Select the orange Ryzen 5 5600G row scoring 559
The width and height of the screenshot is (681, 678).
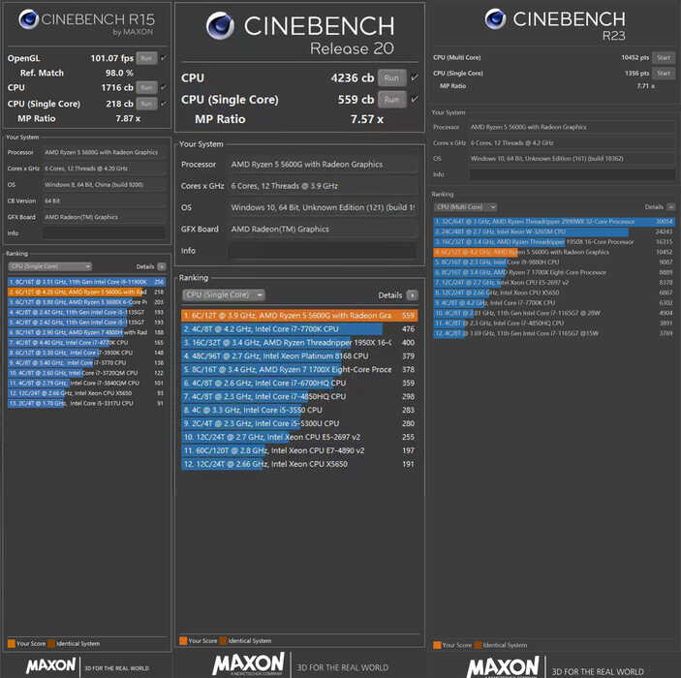[x=299, y=316]
